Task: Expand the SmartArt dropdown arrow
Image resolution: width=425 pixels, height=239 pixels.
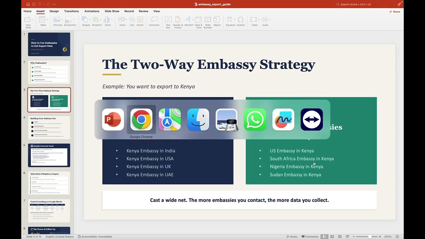Action: [101, 20]
